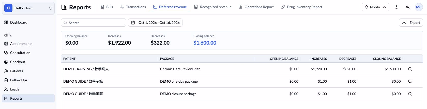Open the MC user avatar menu
Image resolution: width=427 pixels, height=109 pixels.
[x=419, y=7]
